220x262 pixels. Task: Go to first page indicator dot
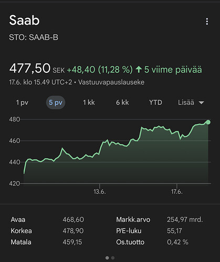[x=107, y=258]
